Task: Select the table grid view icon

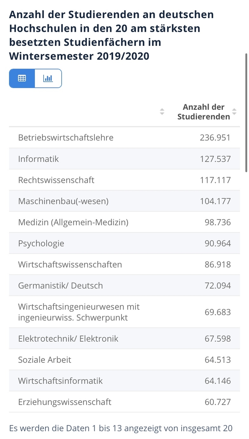Action: pyautogui.click(x=21, y=78)
